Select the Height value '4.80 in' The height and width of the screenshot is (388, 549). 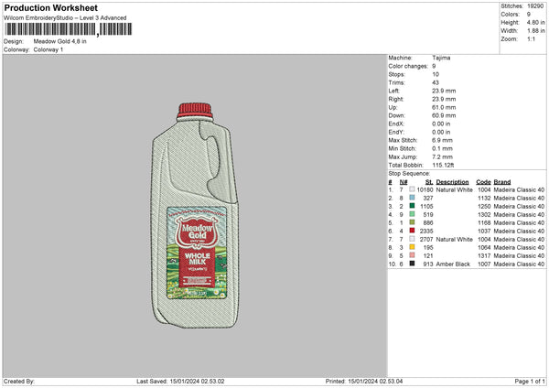535,22
